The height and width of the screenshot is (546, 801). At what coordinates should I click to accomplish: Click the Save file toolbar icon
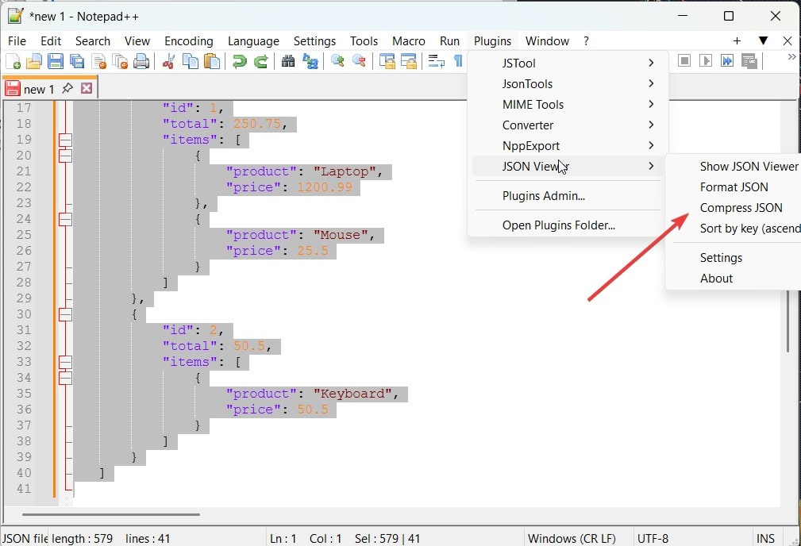[56, 62]
